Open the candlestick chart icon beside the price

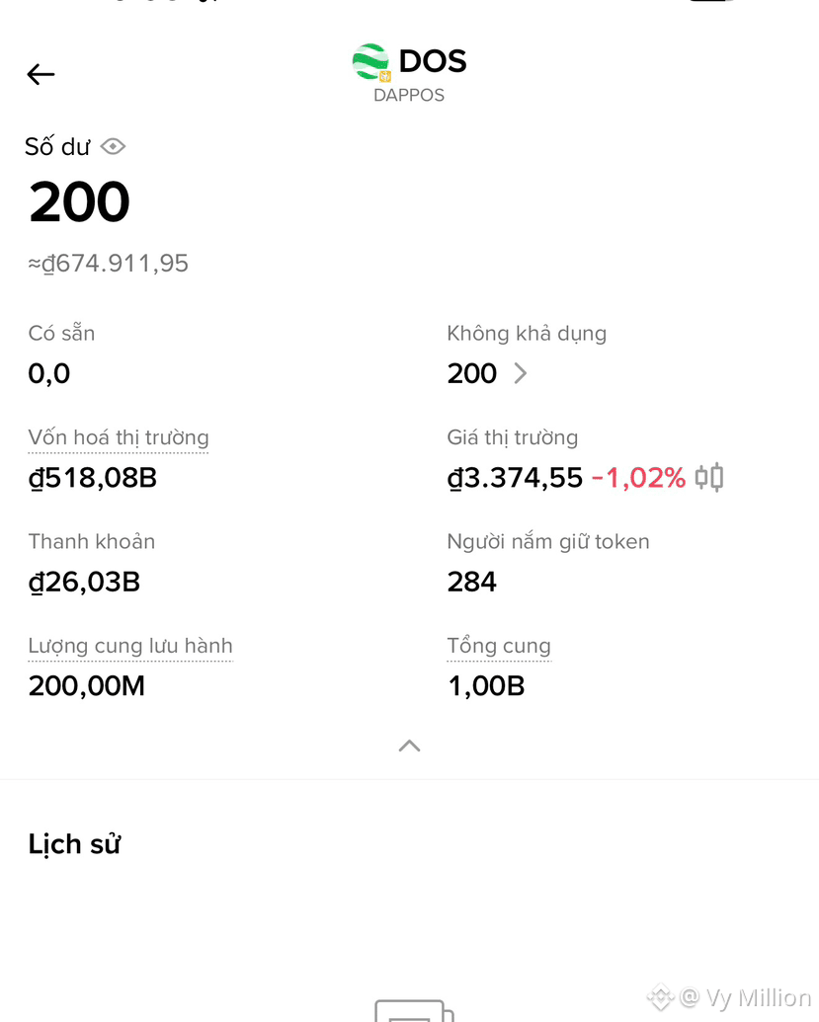pyautogui.click(x=708, y=477)
